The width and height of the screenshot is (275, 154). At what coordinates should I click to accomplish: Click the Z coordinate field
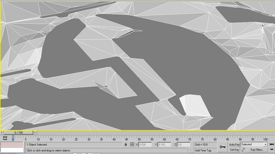tap(184, 144)
